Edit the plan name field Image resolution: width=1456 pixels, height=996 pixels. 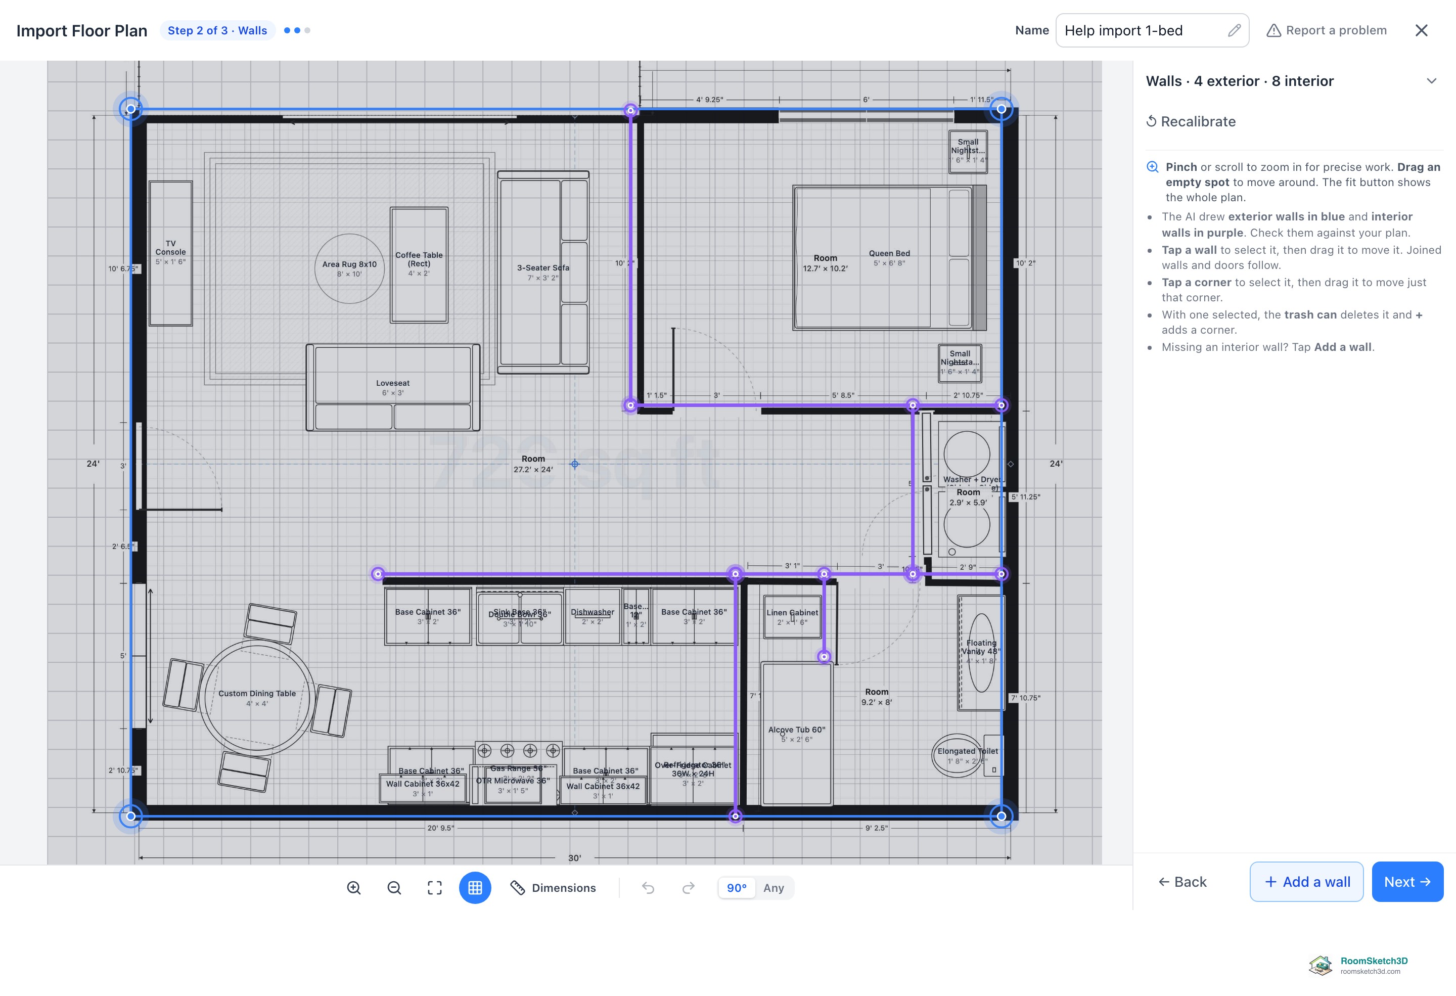1152,30
